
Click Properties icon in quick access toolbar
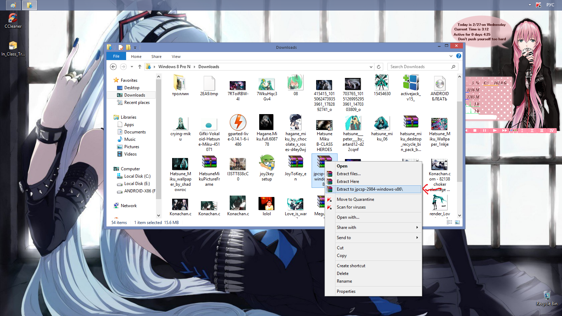pyautogui.click(x=121, y=47)
